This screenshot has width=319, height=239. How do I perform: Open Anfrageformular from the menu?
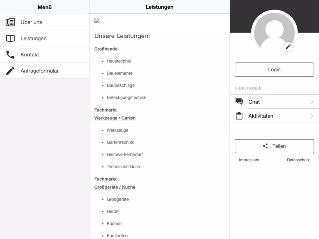(x=45, y=71)
